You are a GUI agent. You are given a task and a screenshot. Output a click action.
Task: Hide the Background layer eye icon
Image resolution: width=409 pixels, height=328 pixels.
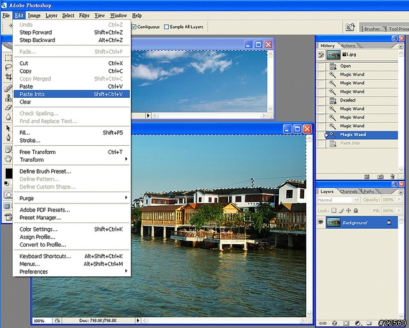point(321,223)
